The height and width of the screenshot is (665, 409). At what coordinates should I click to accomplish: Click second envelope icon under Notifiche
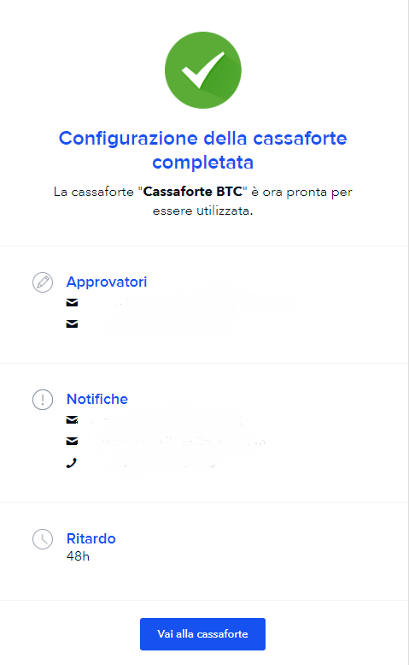(x=72, y=442)
